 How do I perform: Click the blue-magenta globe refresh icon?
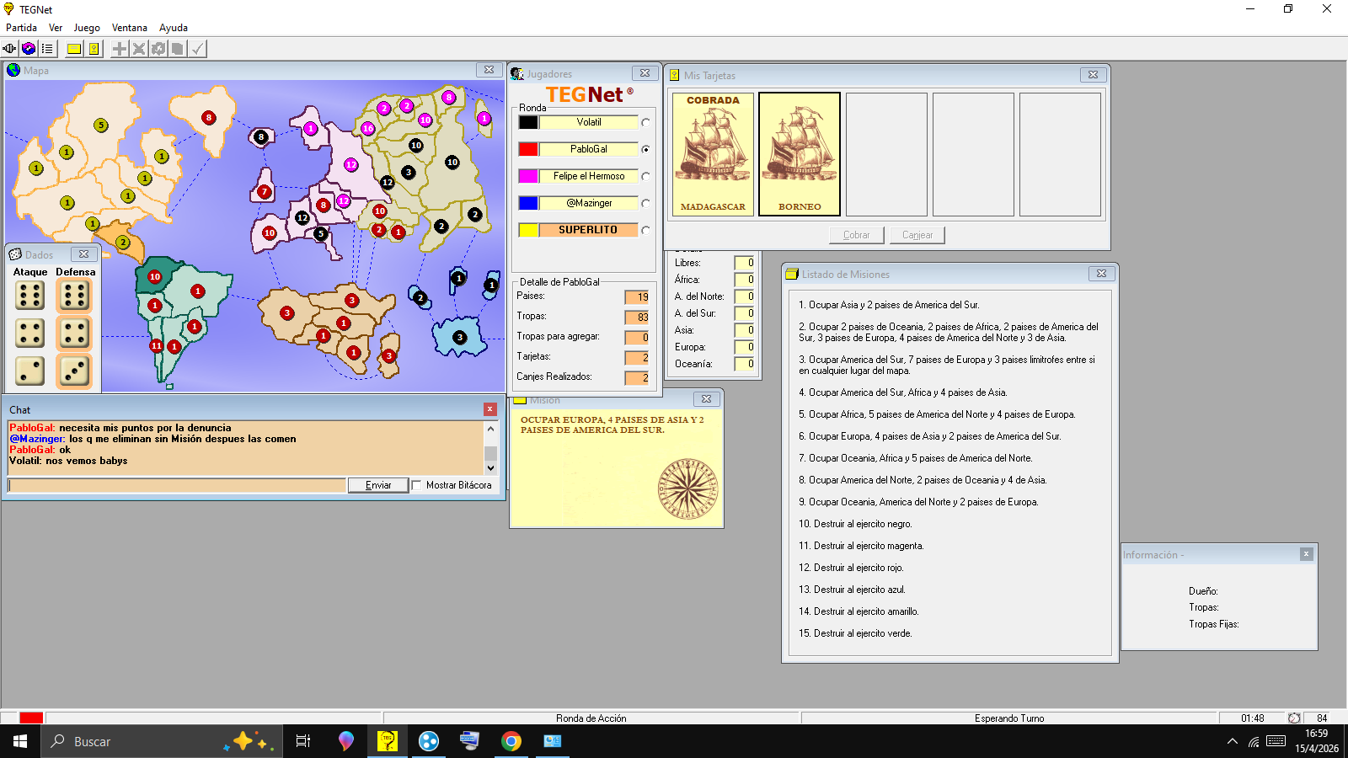[x=29, y=49]
